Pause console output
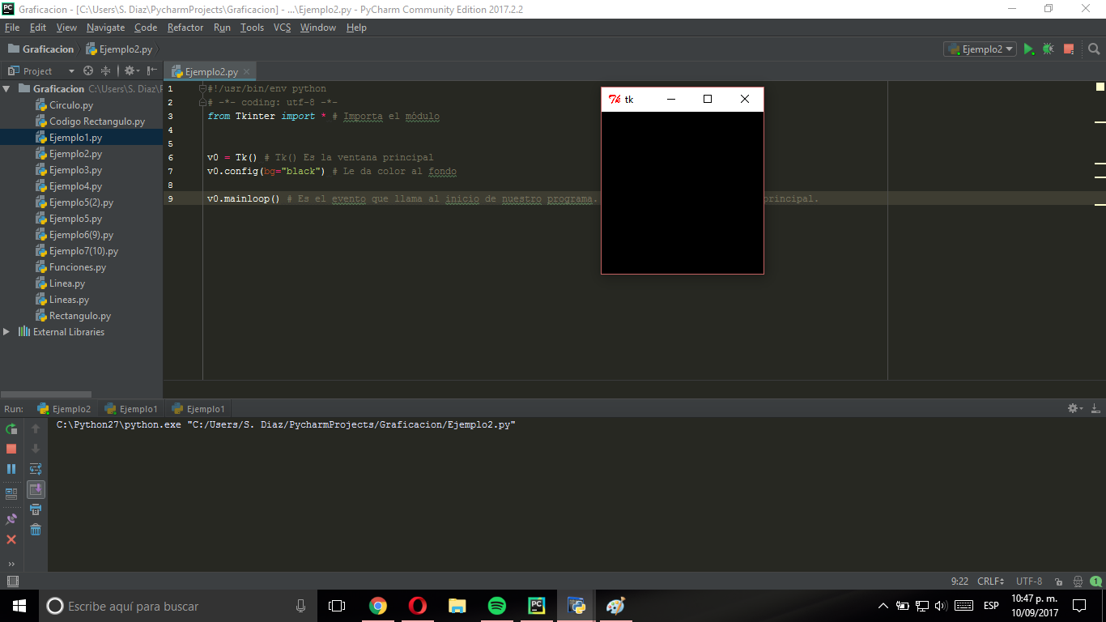The height and width of the screenshot is (622, 1106). click(x=11, y=468)
